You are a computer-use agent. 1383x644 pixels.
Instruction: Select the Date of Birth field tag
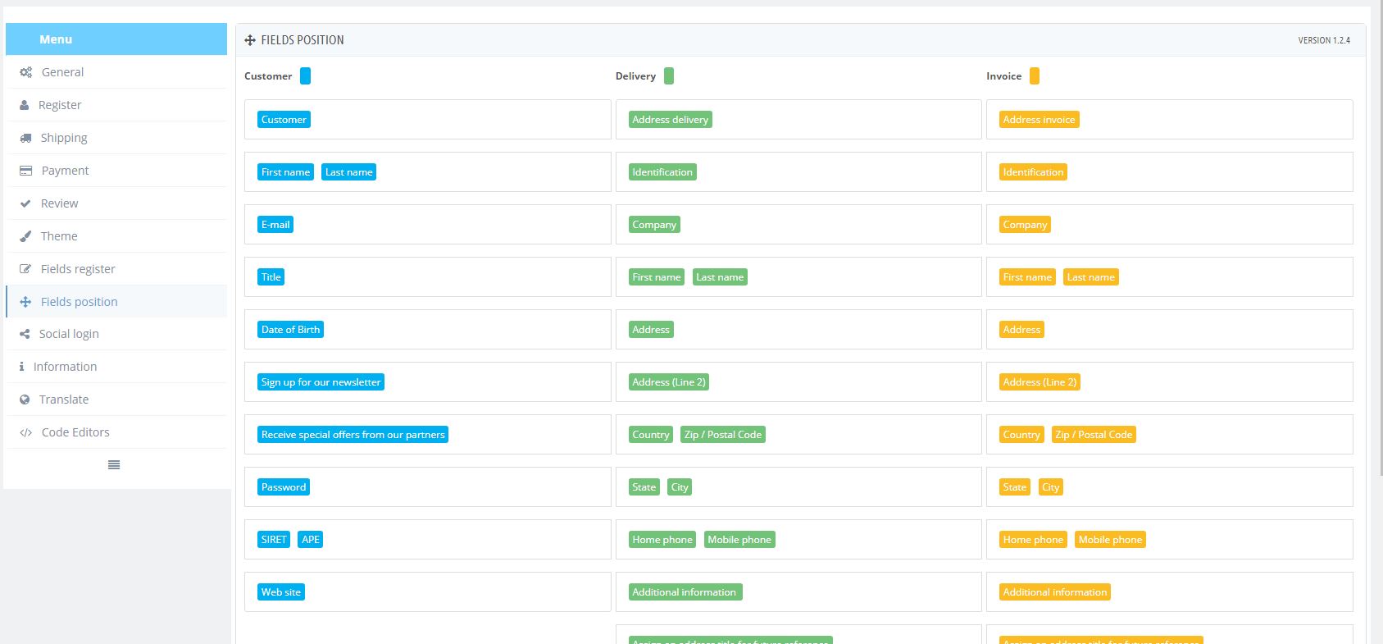pyautogui.click(x=290, y=330)
